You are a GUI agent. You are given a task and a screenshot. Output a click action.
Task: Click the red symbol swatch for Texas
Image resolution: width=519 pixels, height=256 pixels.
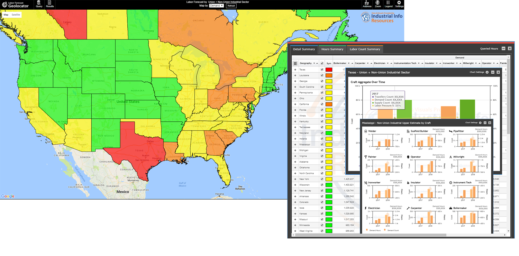pyautogui.click(x=329, y=70)
